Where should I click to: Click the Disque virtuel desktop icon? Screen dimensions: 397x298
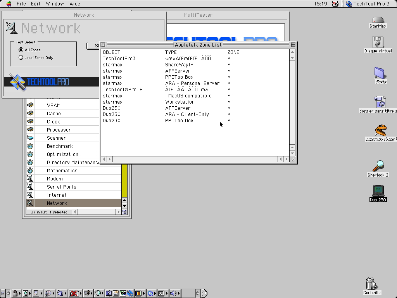(x=378, y=42)
